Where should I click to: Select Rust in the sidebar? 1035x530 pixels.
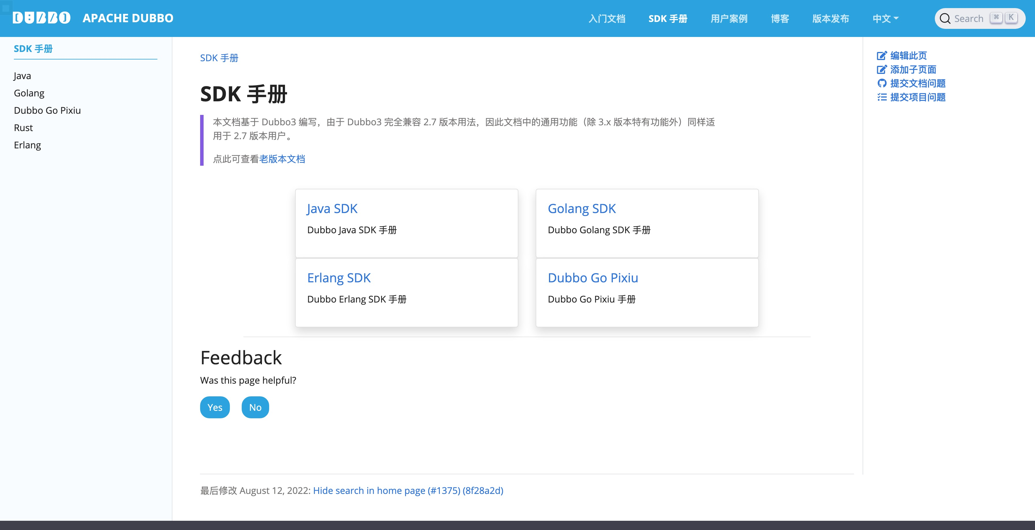(x=23, y=128)
